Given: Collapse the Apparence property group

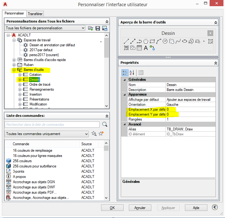Looking at the screenshot, I should point(125,95).
